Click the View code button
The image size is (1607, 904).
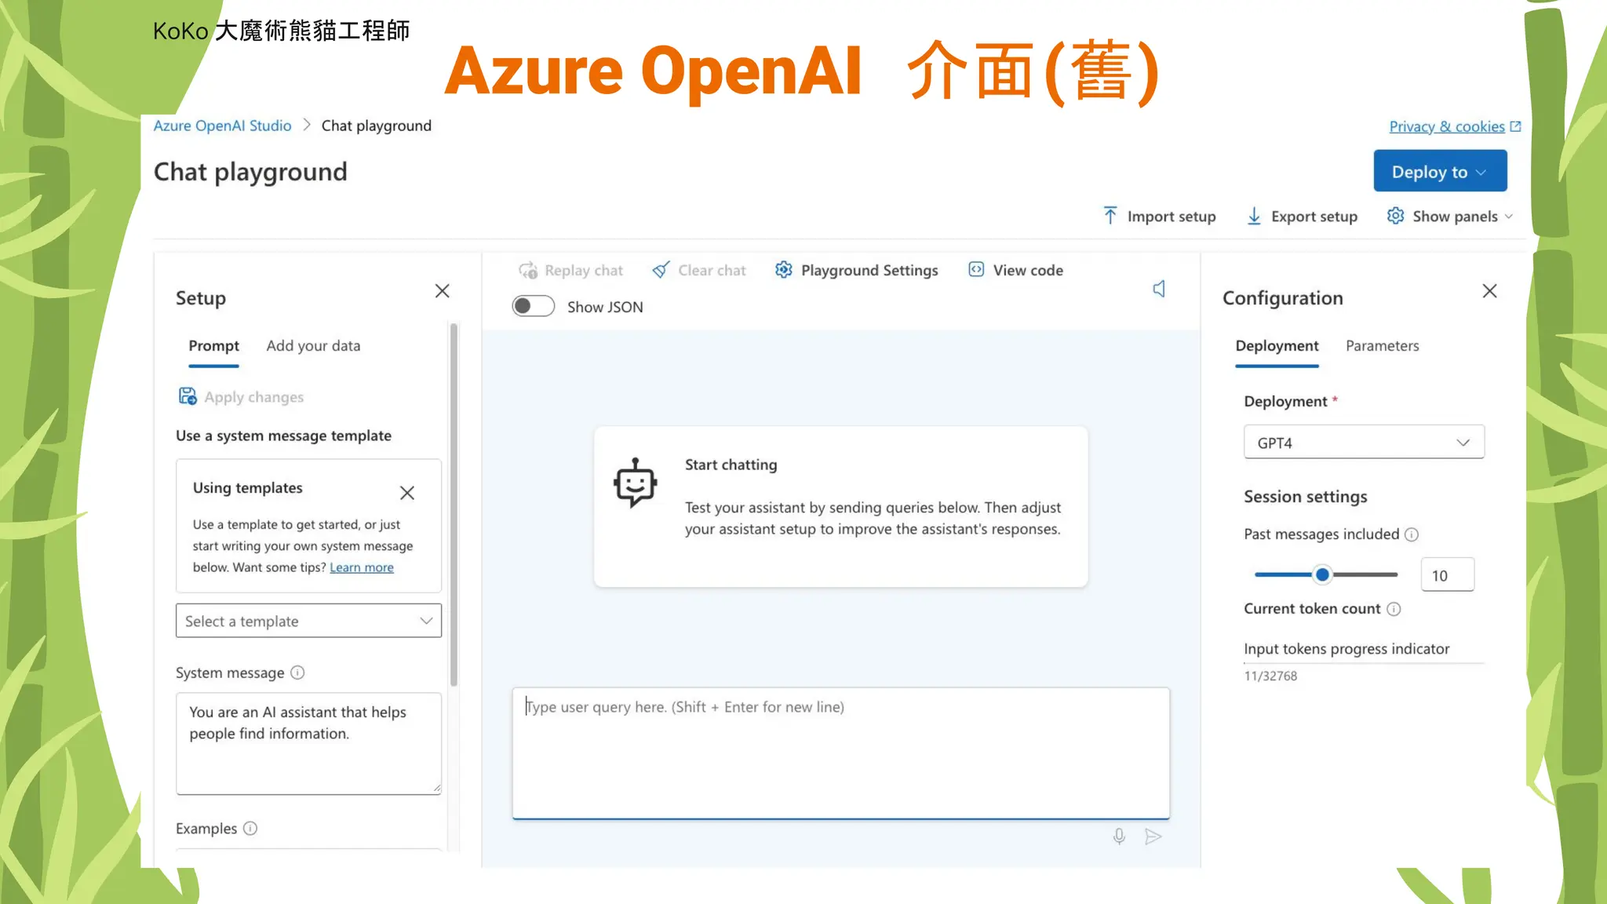click(x=1015, y=270)
